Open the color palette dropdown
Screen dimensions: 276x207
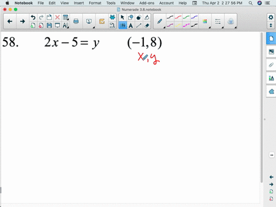tap(205, 21)
